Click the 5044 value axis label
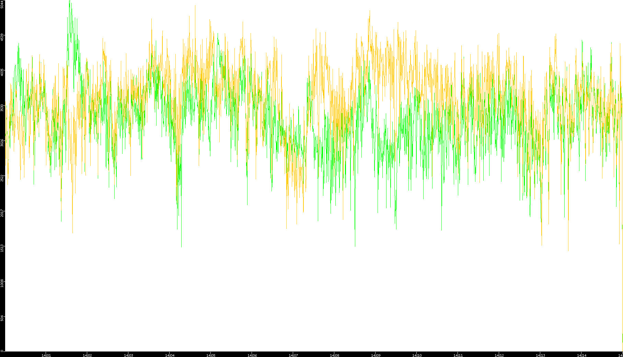 pos(2,4)
